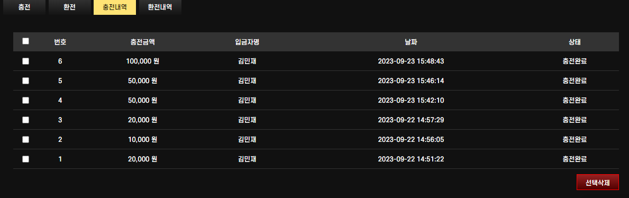The width and height of the screenshot is (629, 198).
Task: Mark the checkbox for row number 2
Action: click(26, 139)
